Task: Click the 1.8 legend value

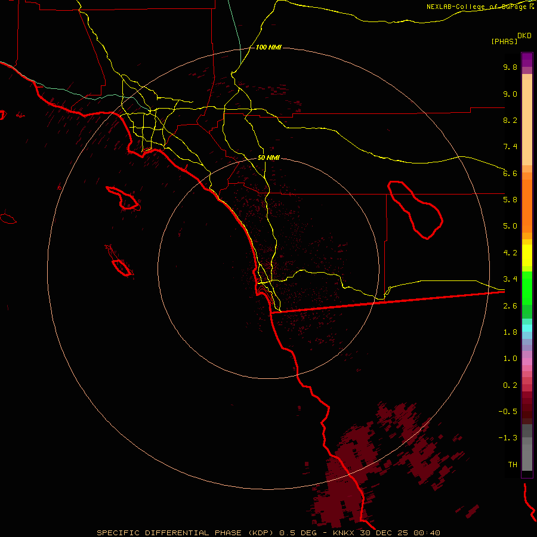Action: pos(510,332)
